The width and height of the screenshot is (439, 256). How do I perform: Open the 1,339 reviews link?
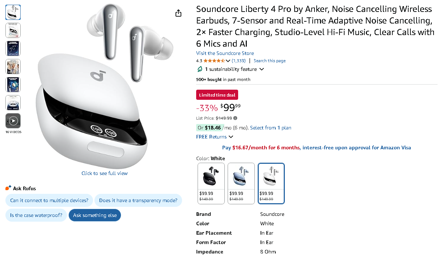(239, 61)
